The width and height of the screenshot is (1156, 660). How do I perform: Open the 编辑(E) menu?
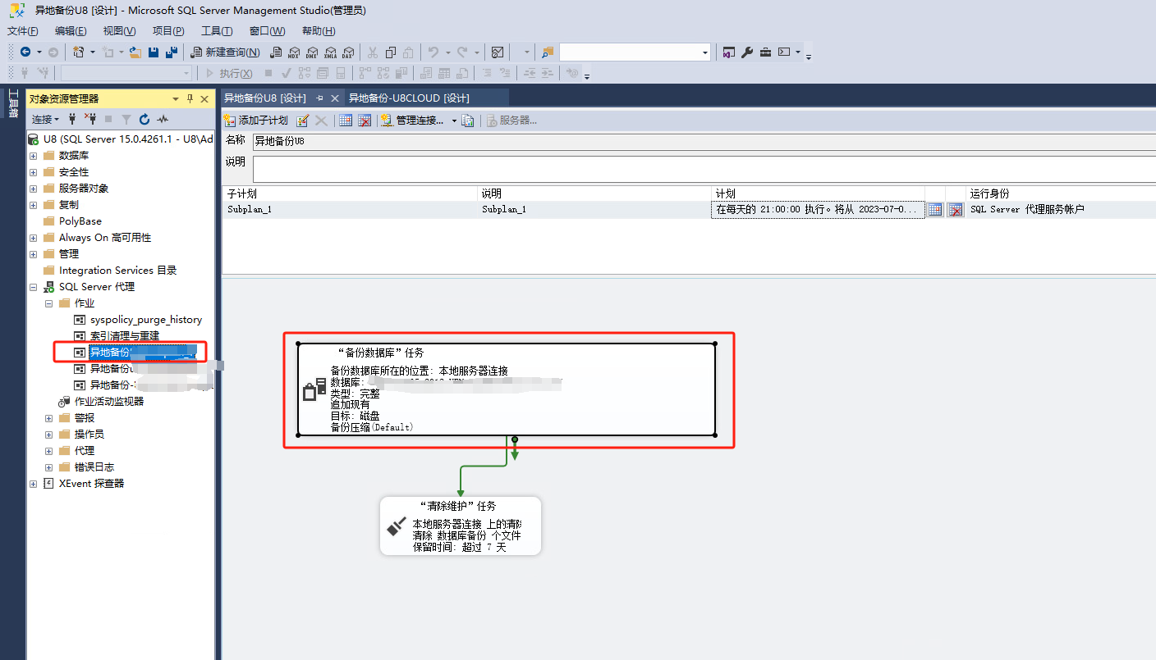tap(71, 31)
